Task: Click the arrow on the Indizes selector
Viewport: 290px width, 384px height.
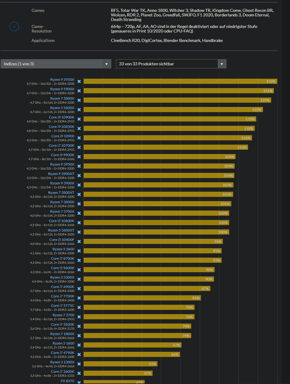Action: click(106, 64)
